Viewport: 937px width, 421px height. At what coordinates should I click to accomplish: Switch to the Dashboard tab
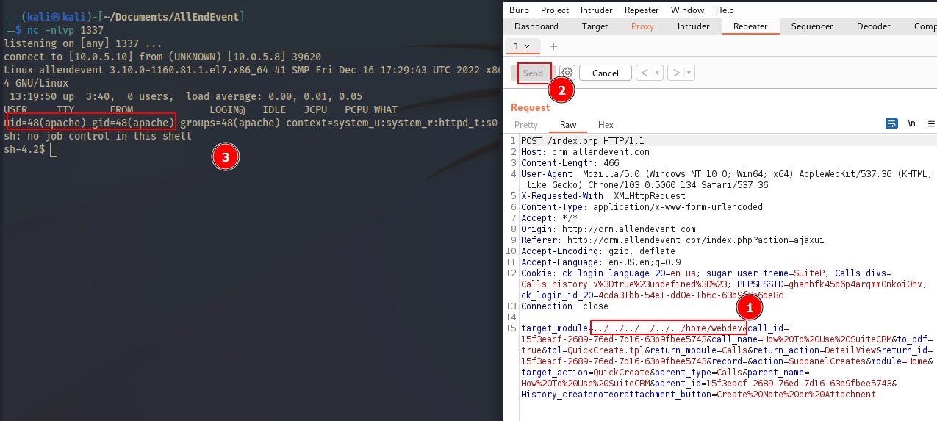[536, 26]
